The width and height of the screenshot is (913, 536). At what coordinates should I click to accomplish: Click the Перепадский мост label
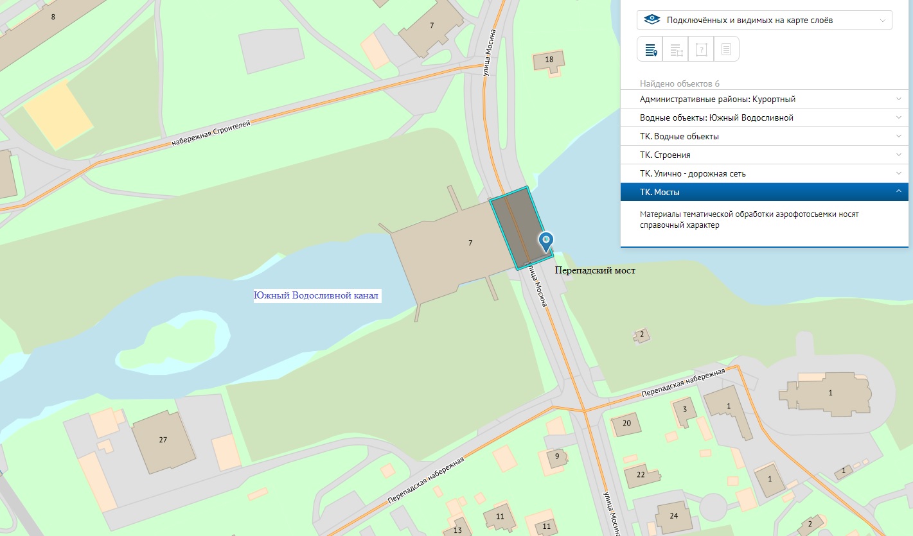[x=594, y=271]
